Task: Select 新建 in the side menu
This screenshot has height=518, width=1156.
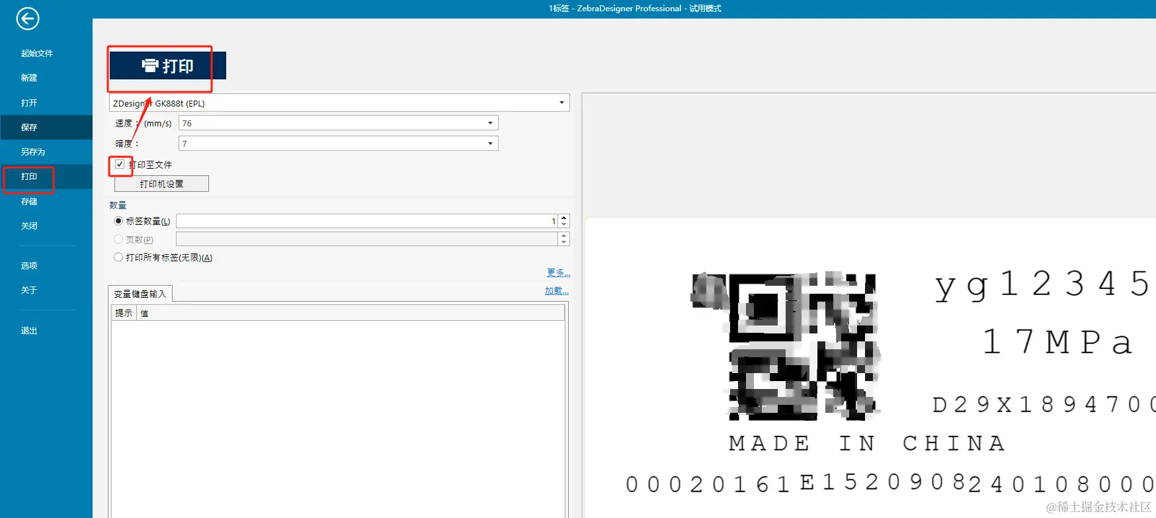Action: [x=29, y=77]
